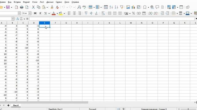Open borders dropdown arrow

pos(177,13)
